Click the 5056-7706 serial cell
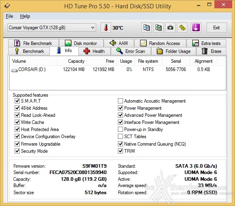Viewport: 235px width, 206px height. [x=176, y=69]
